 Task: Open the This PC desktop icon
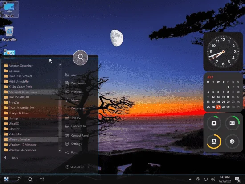9,9
